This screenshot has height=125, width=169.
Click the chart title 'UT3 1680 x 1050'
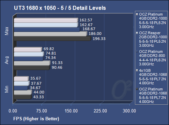35,8
